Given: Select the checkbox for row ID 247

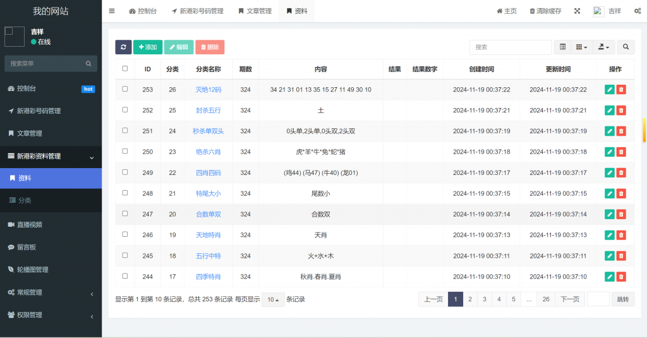Looking at the screenshot, I should [x=125, y=214].
